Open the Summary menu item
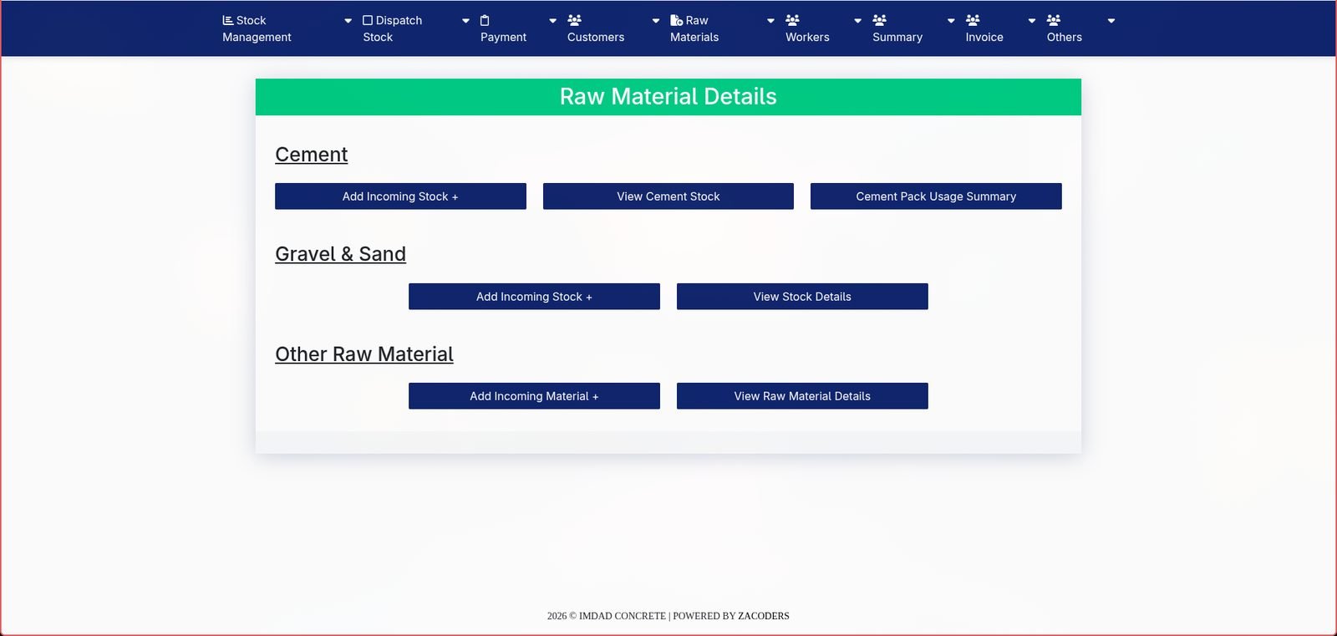The width and height of the screenshot is (1337, 636). pos(897,28)
